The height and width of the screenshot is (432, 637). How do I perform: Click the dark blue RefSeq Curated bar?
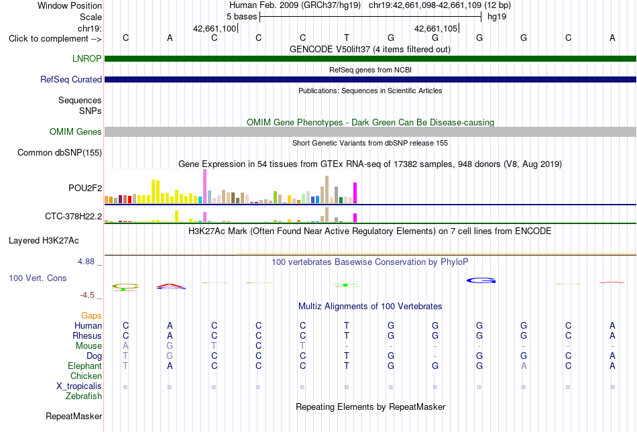pyautogui.click(x=370, y=79)
